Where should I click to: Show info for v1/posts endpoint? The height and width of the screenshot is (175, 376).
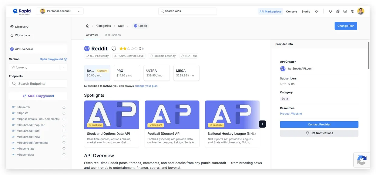click(x=64, y=113)
